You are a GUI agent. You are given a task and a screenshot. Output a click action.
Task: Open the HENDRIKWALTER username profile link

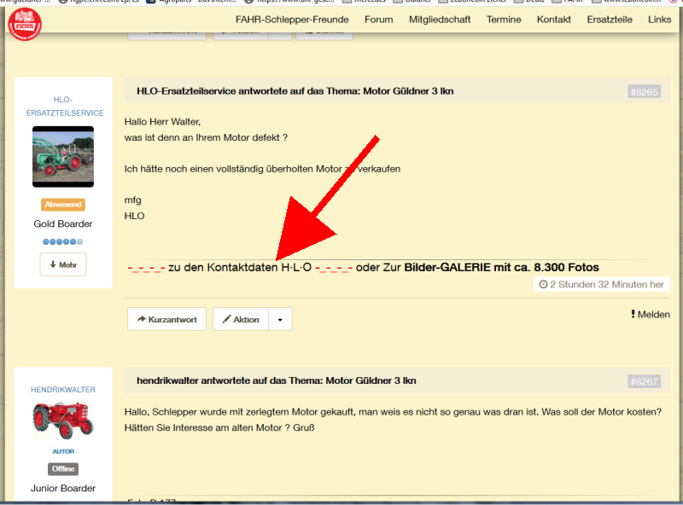click(x=63, y=389)
